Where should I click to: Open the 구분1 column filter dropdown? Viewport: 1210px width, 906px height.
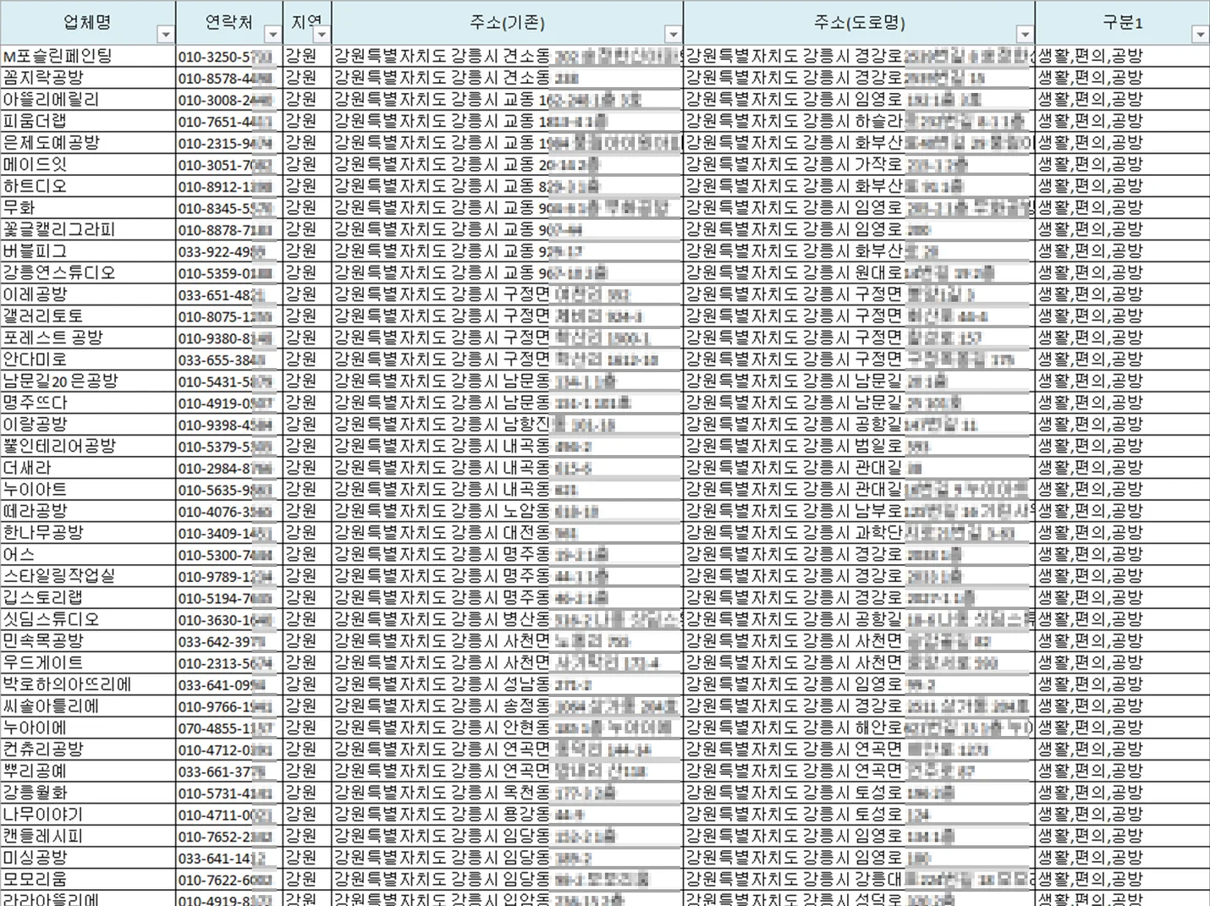pyautogui.click(x=1200, y=35)
